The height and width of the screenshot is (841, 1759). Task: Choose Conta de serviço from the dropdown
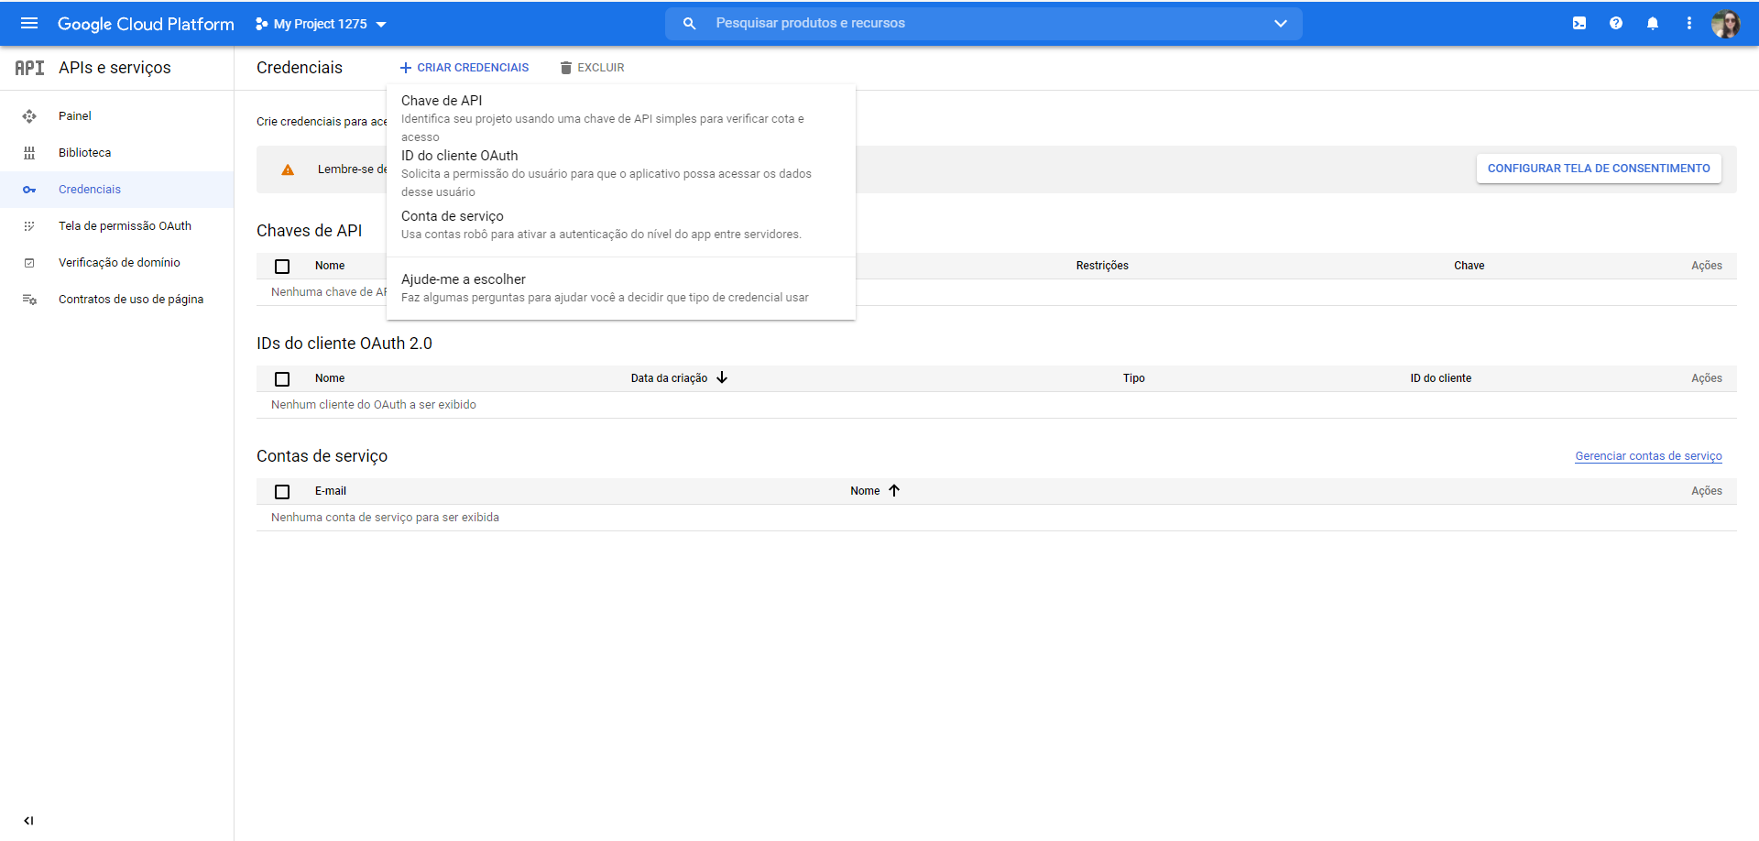point(621,224)
